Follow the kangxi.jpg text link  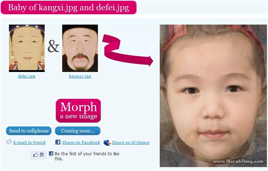(80, 76)
